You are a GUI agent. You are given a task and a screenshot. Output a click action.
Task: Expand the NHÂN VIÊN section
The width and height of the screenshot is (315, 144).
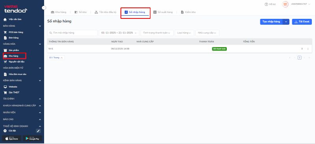click(40, 113)
